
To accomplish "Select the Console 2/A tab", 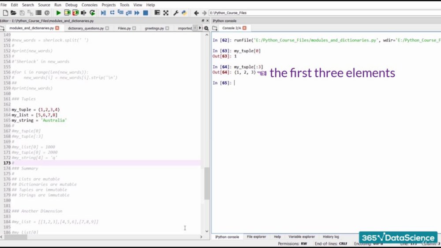I will coord(232,28).
